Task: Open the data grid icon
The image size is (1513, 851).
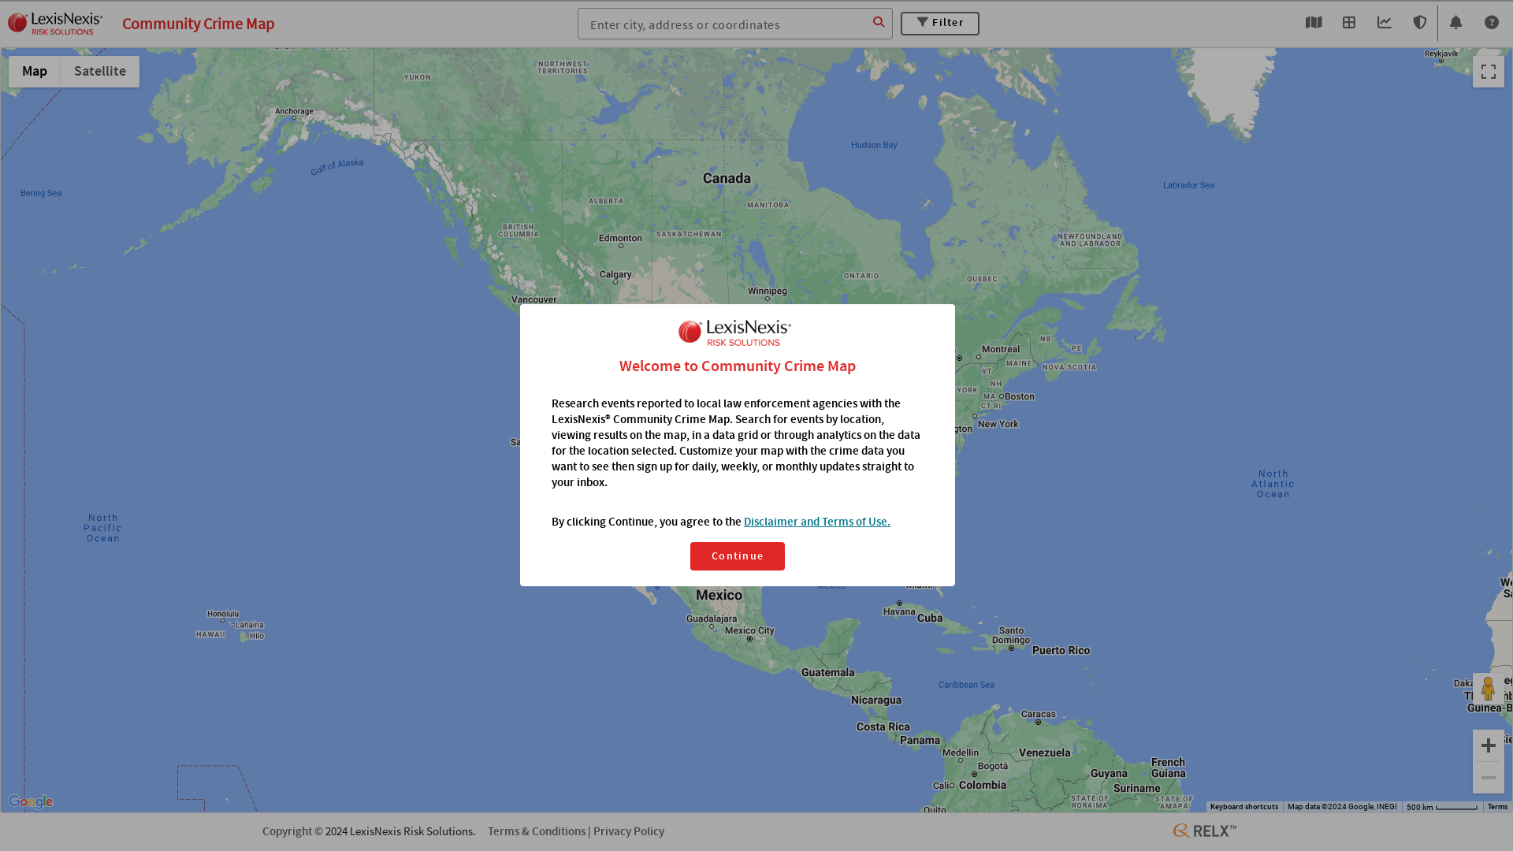Action: 1348,23
